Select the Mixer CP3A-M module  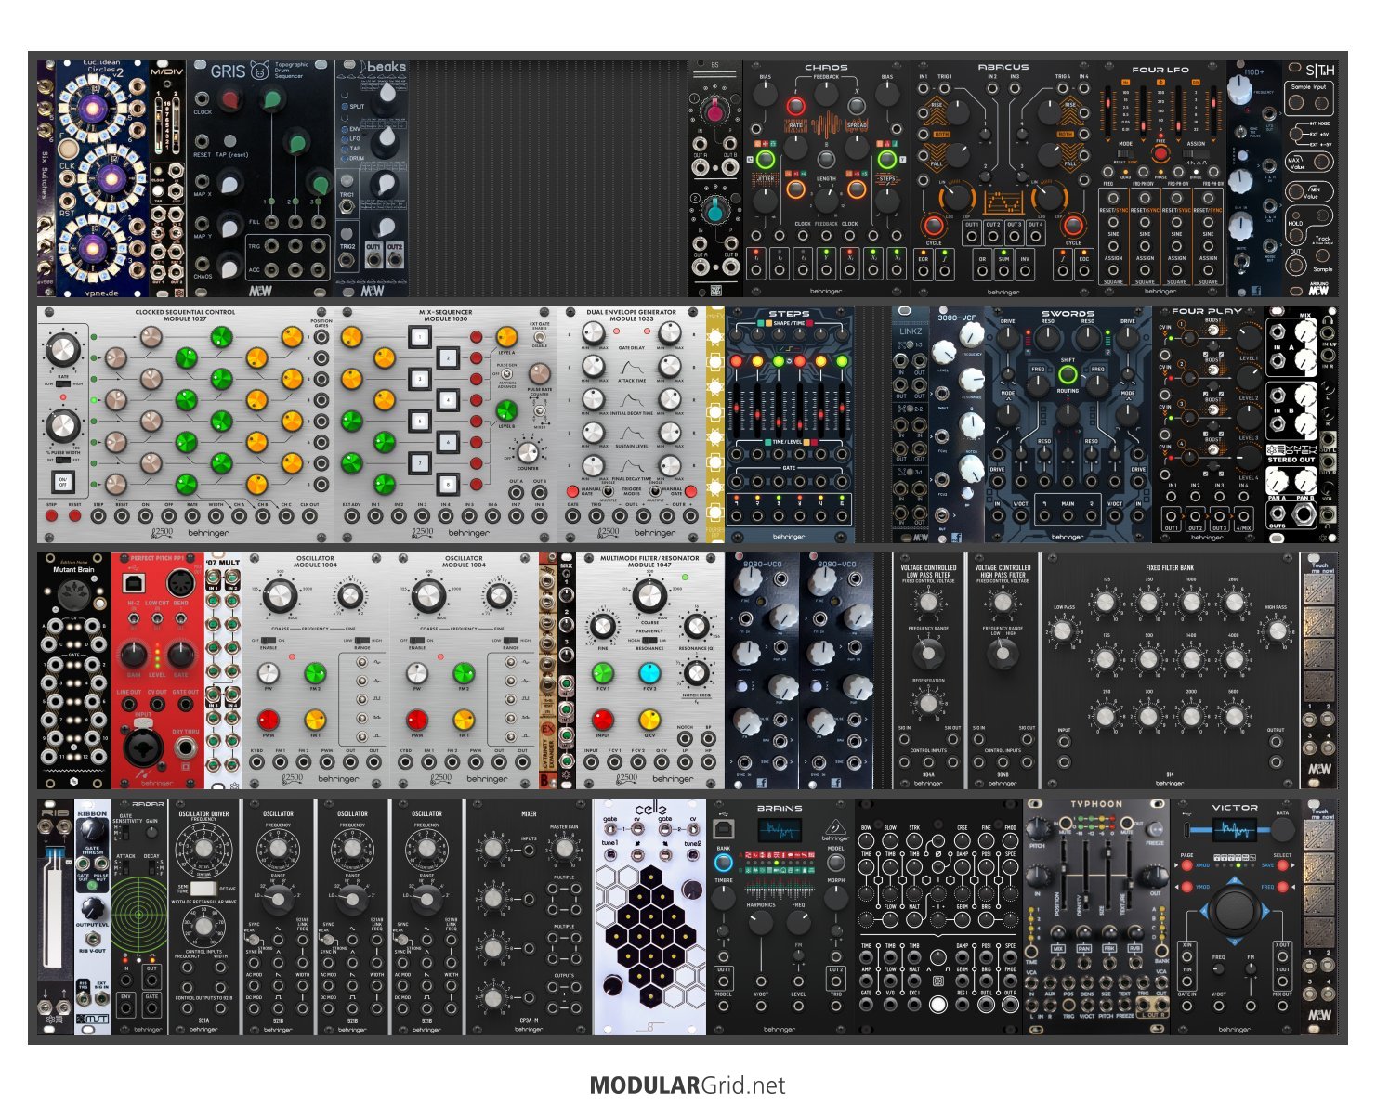530,916
